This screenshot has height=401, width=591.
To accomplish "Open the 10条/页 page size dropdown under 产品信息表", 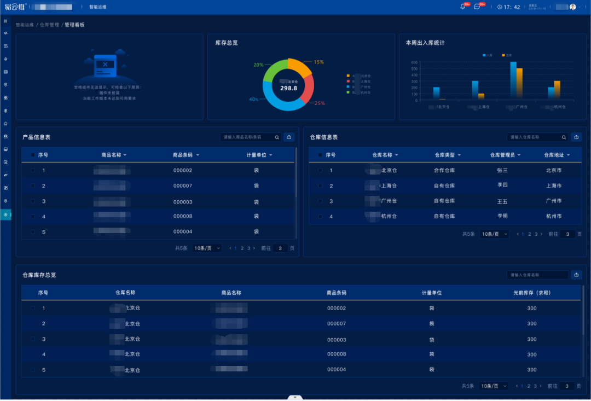I will coord(207,248).
